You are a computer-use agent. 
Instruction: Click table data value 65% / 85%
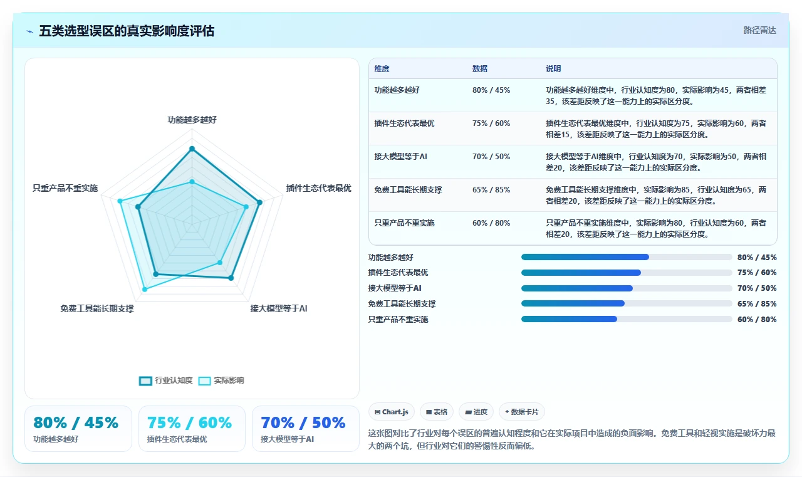(491, 190)
